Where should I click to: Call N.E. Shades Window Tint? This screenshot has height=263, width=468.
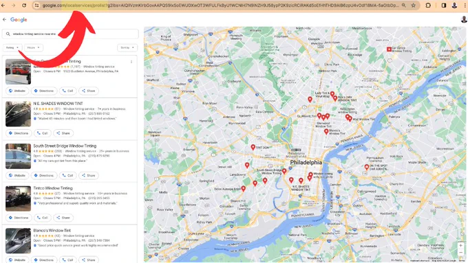(43, 133)
